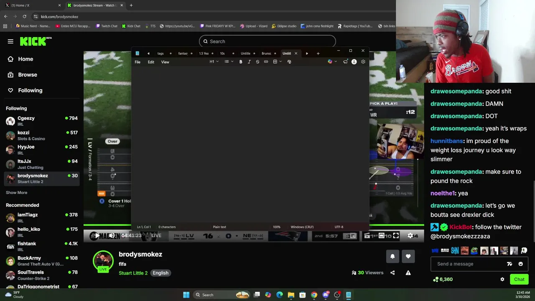
Task: Switch to the 'tags' Notepad tab
Action: click(163, 54)
